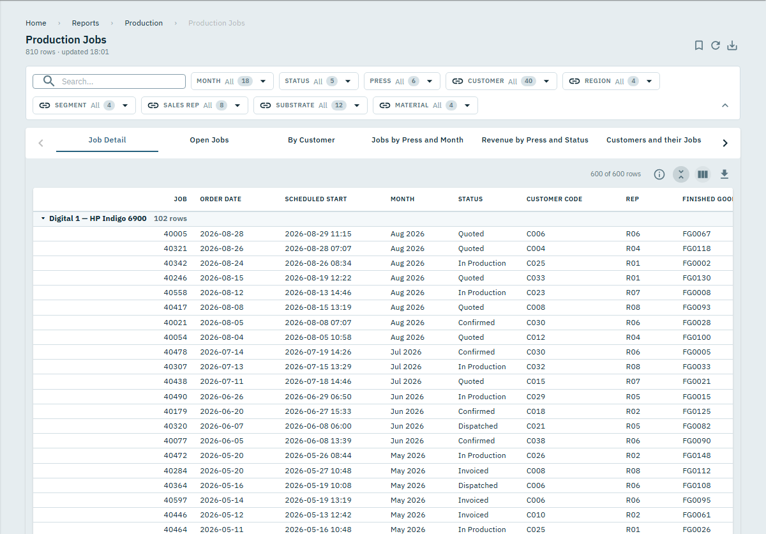Screen dimensions: 766x534
Task: Select job 40005 cell
Action: pos(176,234)
